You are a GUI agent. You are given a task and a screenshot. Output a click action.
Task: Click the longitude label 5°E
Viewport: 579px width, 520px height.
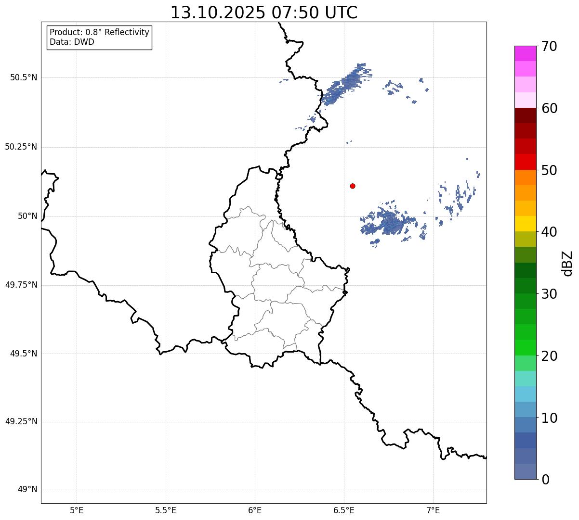coord(77,510)
